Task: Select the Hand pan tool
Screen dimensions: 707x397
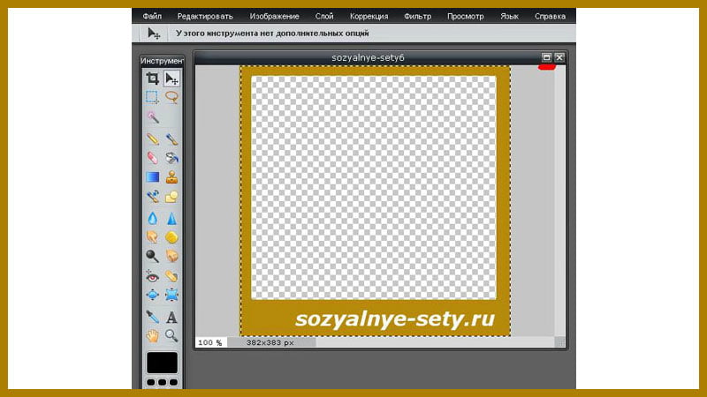Action: point(152,335)
